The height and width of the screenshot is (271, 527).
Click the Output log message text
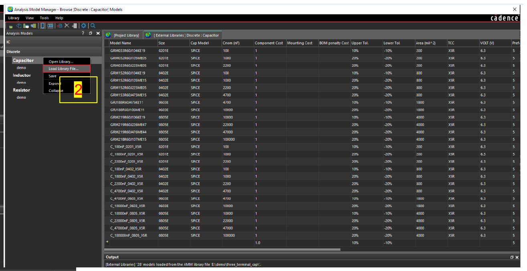point(184,265)
